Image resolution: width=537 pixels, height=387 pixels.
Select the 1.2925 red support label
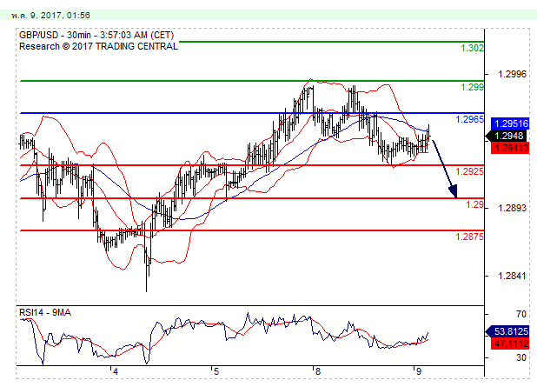(468, 171)
